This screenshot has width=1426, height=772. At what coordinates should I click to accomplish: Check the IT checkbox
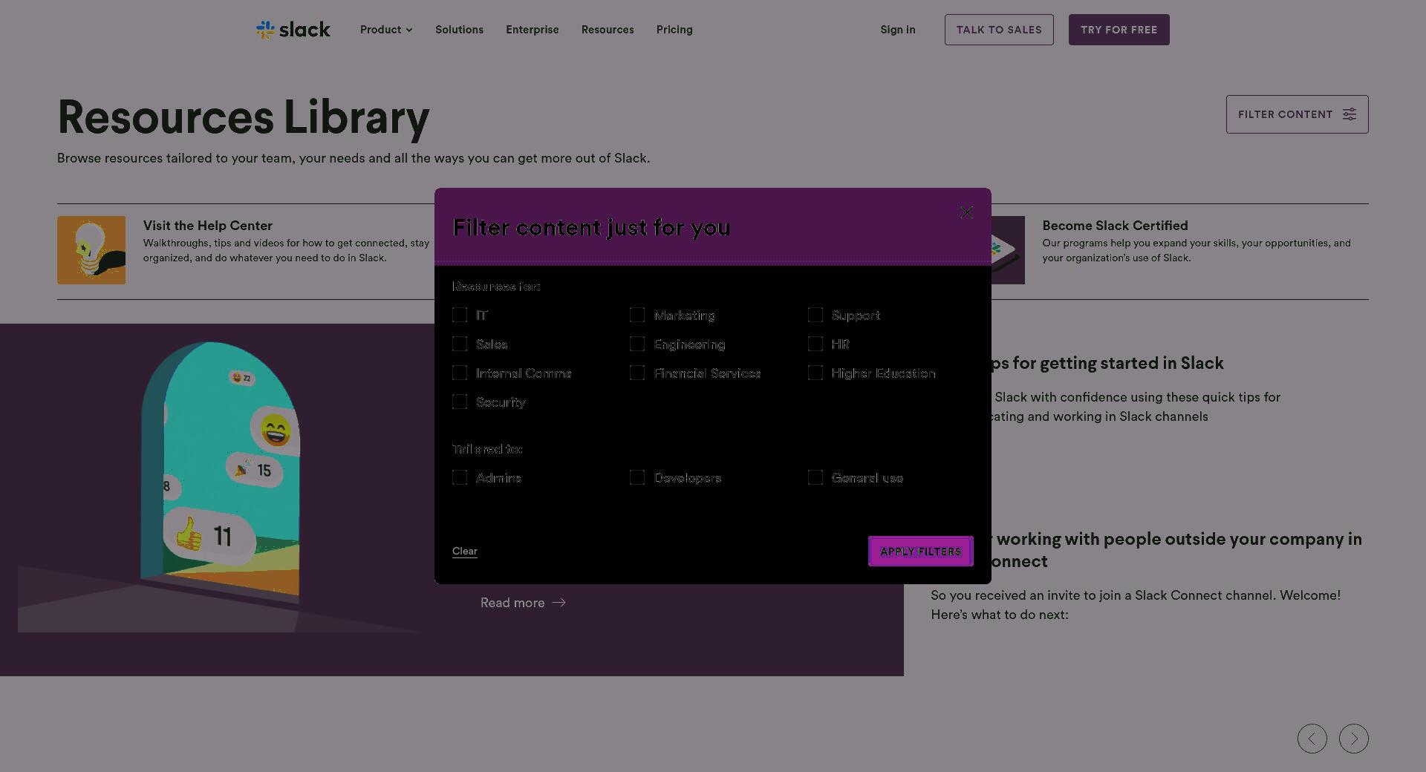pos(460,315)
